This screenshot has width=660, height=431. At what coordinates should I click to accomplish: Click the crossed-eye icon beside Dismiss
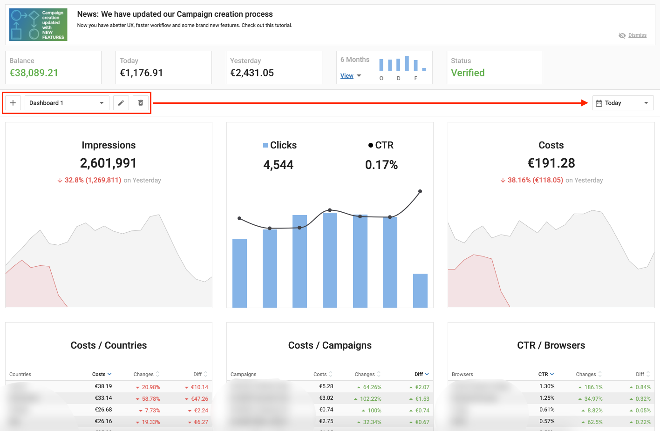point(622,35)
